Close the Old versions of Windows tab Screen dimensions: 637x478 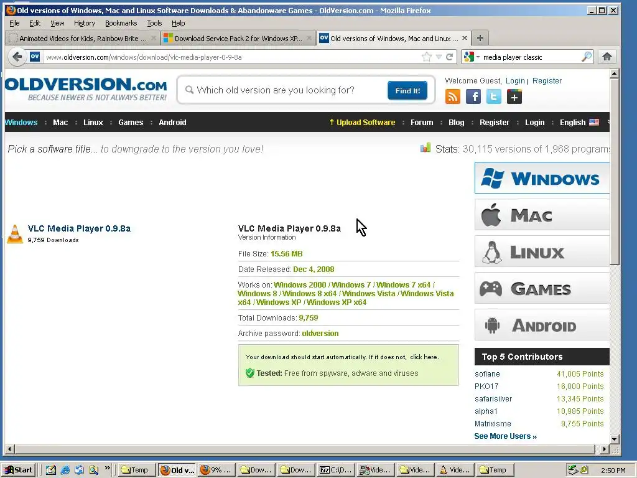pyautogui.click(x=465, y=38)
